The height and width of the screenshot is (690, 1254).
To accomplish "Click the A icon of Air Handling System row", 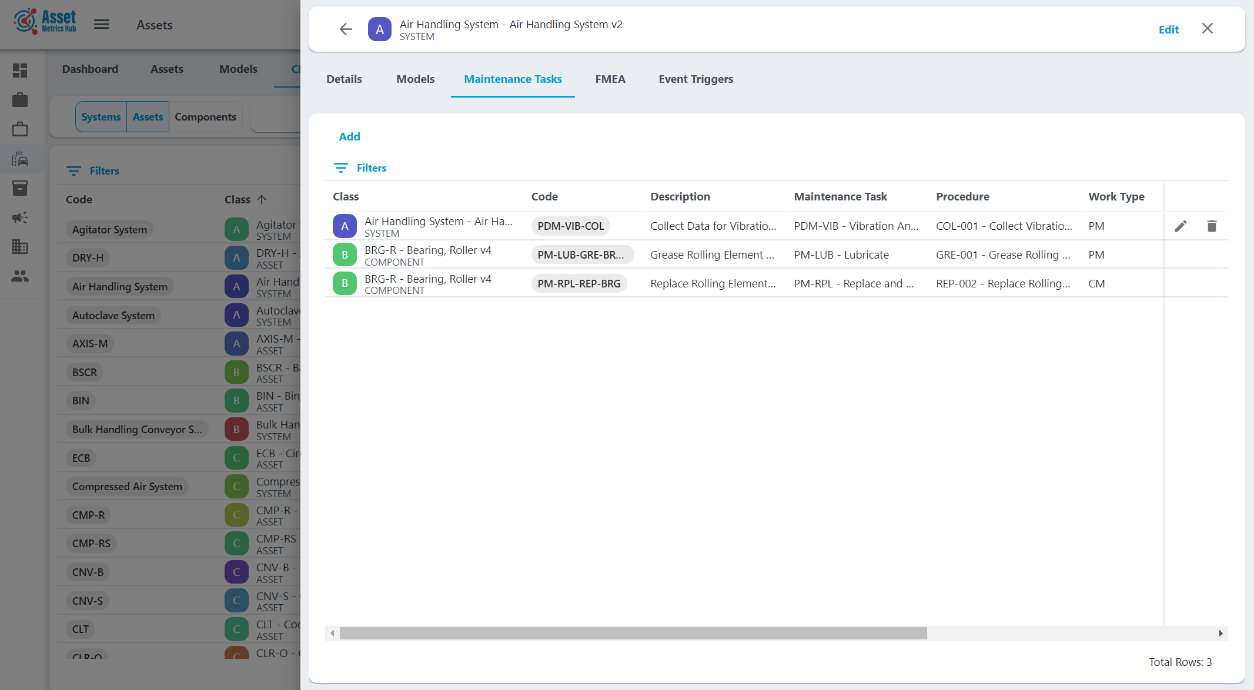I will tap(345, 226).
